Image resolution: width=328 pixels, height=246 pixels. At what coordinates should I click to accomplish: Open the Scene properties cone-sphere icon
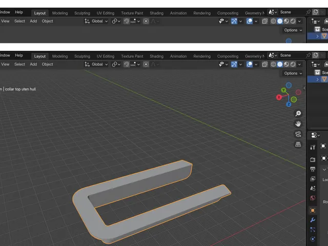pyautogui.click(x=313, y=188)
